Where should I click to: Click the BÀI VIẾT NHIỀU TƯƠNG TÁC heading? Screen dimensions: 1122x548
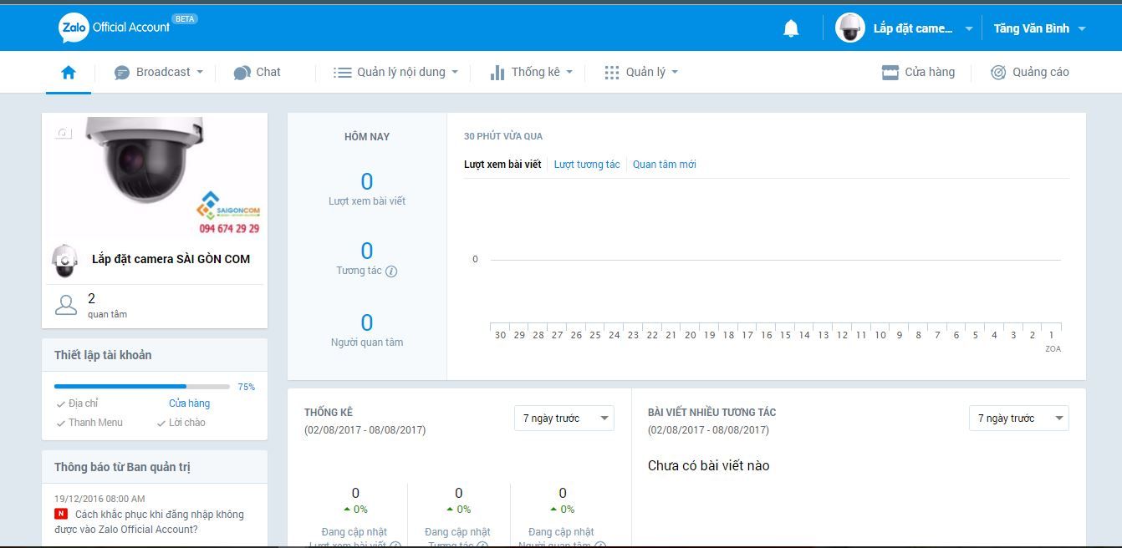coord(711,413)
